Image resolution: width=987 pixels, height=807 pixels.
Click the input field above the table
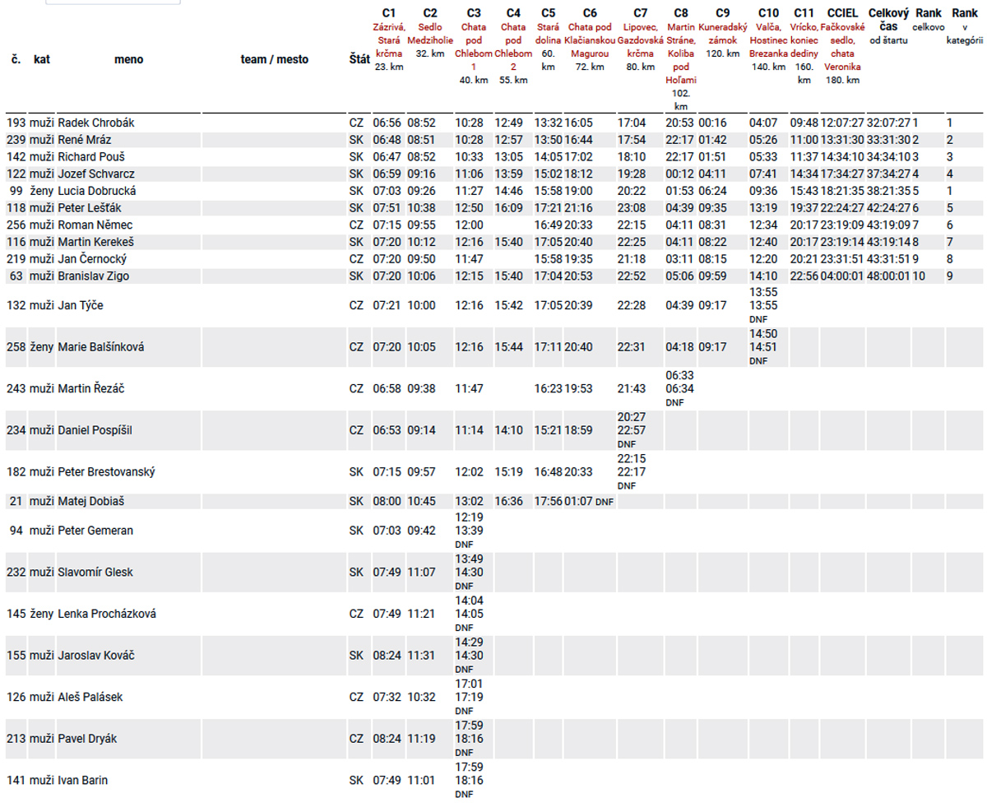(113, 2)
